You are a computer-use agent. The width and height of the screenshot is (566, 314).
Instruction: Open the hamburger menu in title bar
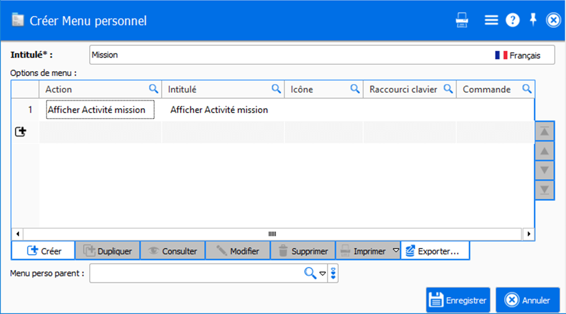pos(491,20)
